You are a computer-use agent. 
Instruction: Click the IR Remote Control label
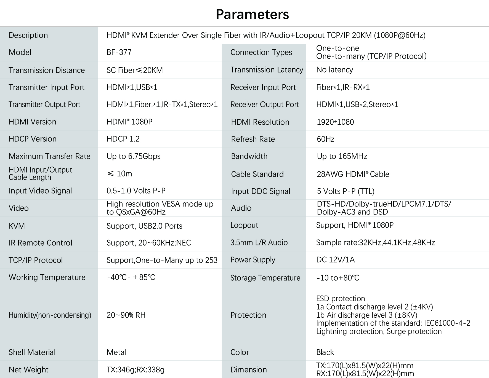(x=40, y=243)
